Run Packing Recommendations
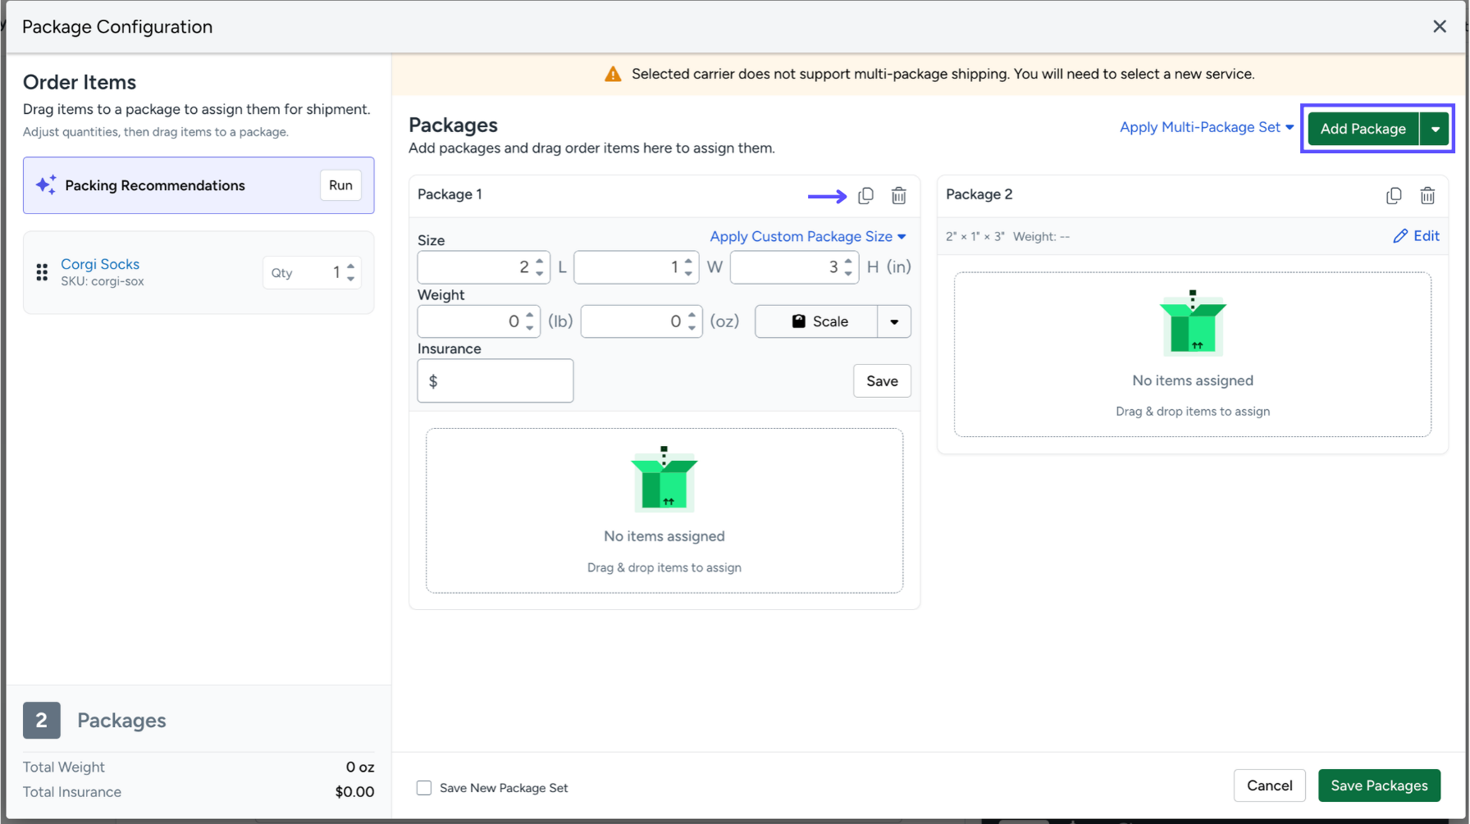This screenshot has height=824, width=1470. click(x=340, y=185)
